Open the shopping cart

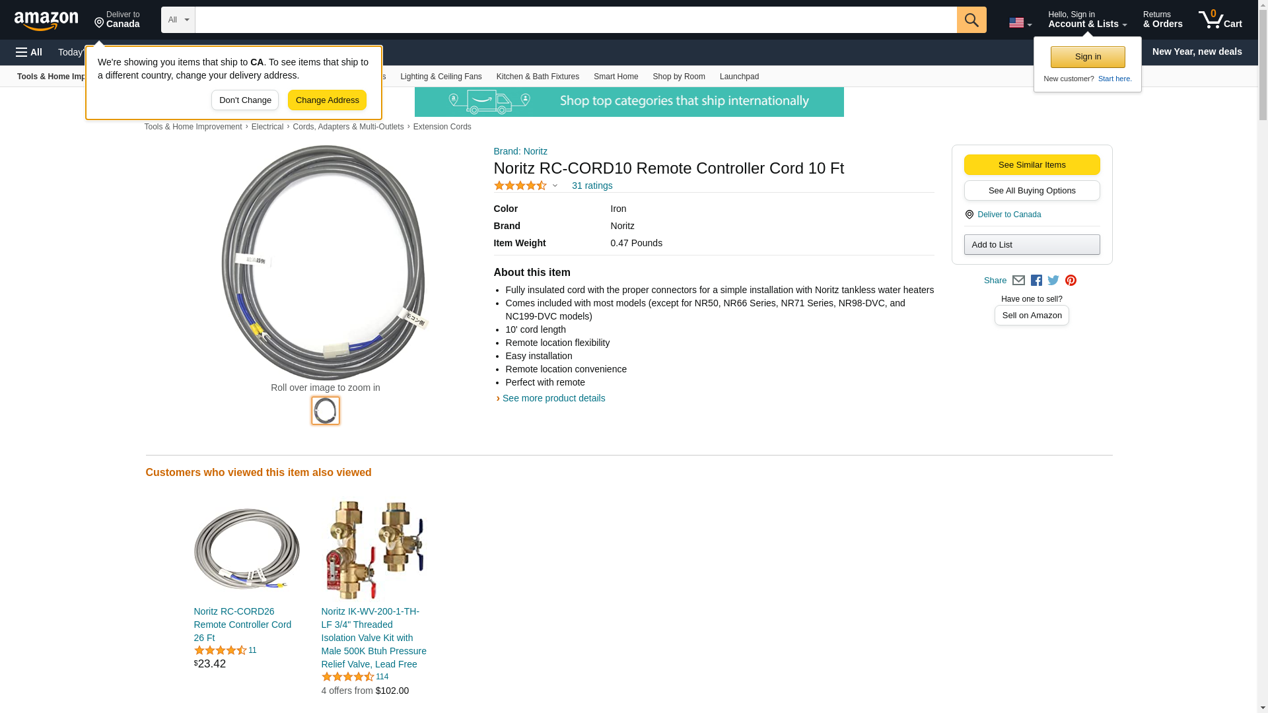(x=1220, y=20)
